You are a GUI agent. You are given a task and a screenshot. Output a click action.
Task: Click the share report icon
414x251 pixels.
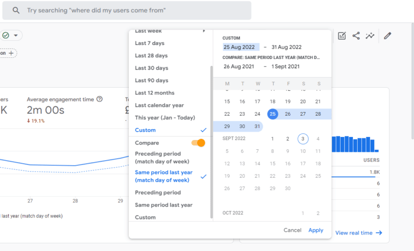pyautogui.click(x=356, y=36)
